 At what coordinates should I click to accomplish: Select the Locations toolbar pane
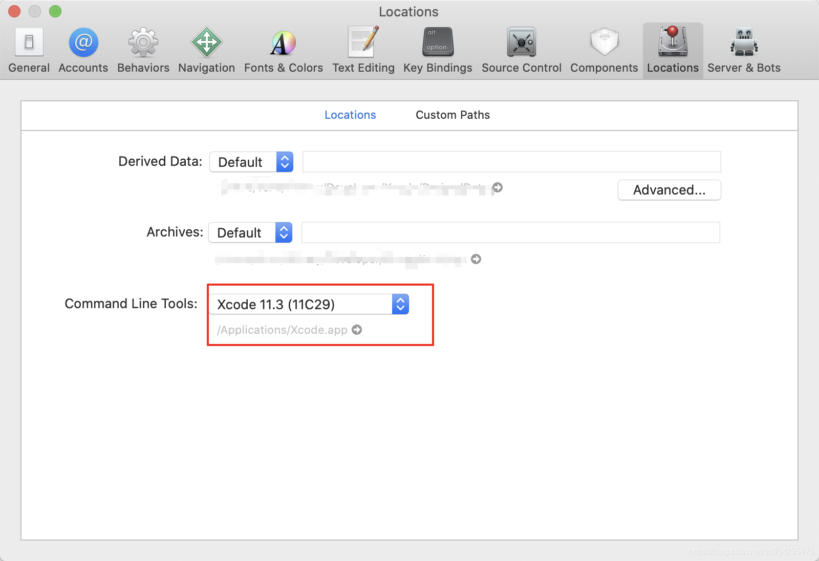pyautogui.click(x=673, y=51)
